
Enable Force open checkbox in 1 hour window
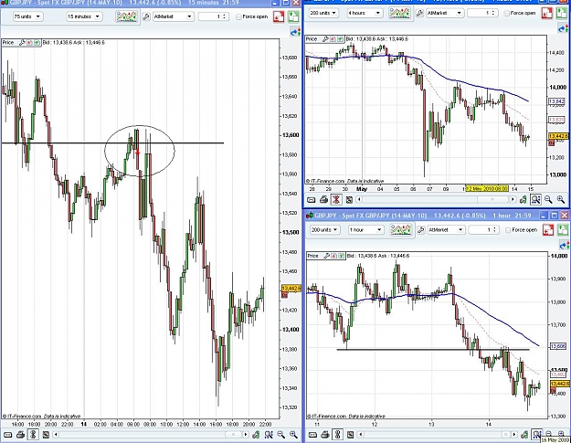click(508, 230)
